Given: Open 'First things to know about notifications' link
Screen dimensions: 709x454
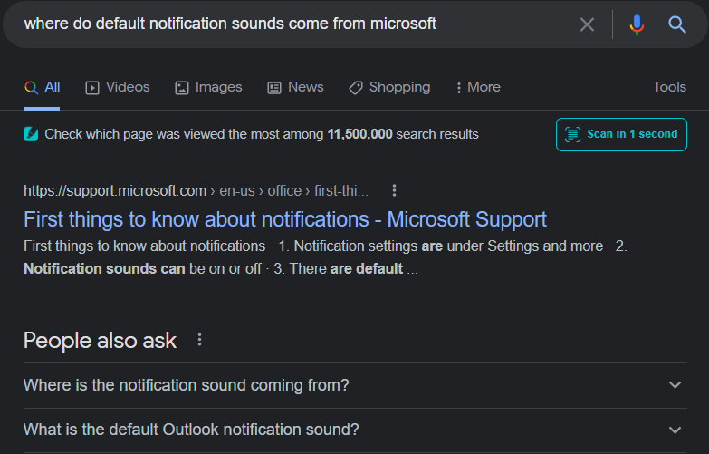Looking at the screenshot, I should (285, 219).
